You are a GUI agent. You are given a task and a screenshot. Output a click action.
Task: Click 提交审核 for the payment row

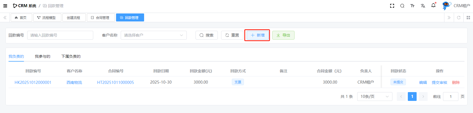point(439,82)
